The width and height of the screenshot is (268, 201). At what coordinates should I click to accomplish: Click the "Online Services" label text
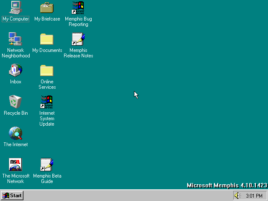[47, 84]
